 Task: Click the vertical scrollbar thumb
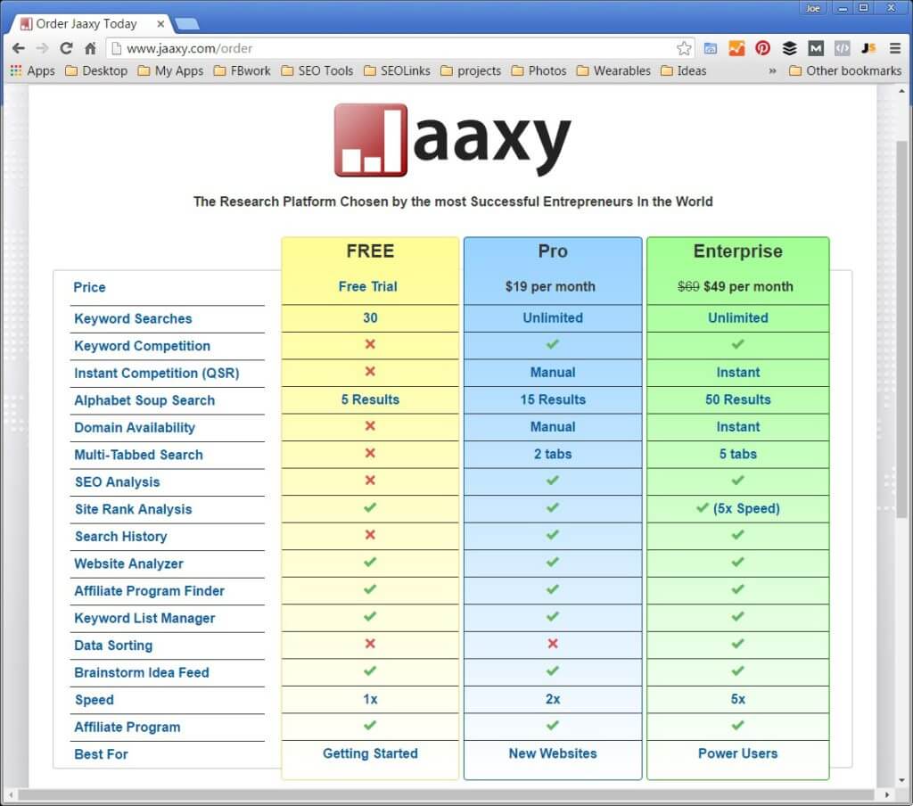(x=901, y=329)
